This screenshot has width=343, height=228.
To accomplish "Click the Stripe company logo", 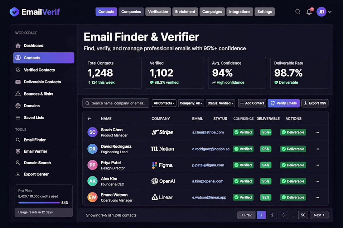I will click(162, 132).
